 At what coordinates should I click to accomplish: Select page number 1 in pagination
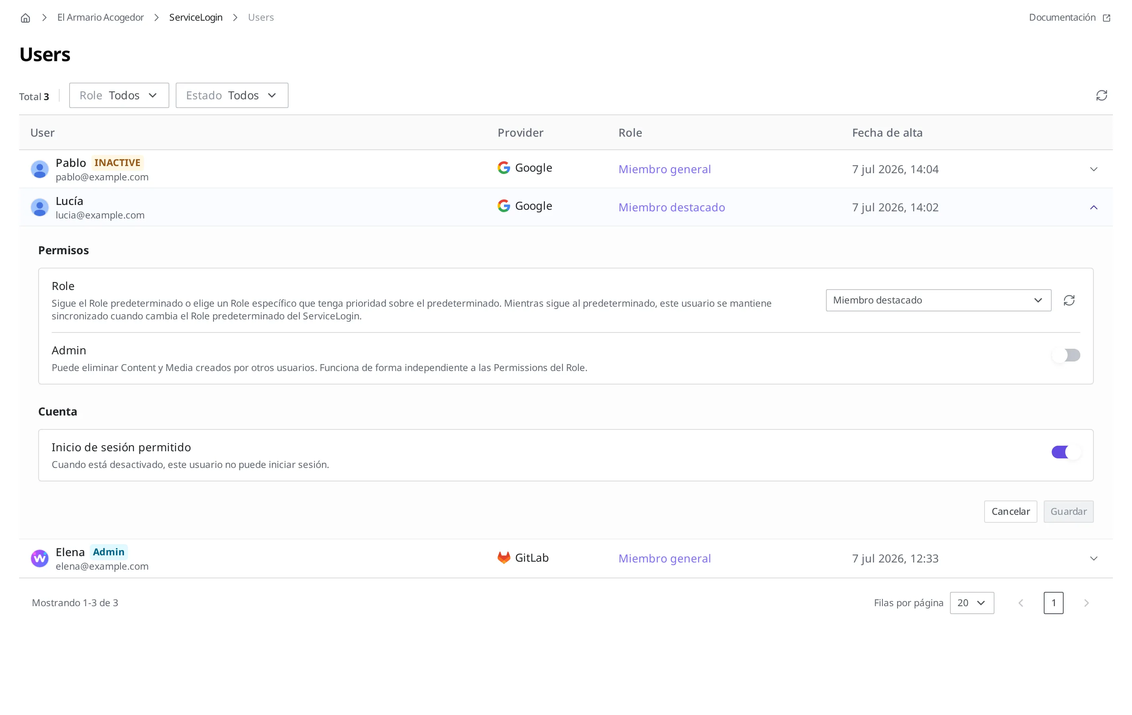pyautogui.click(x=1053, y=603)
